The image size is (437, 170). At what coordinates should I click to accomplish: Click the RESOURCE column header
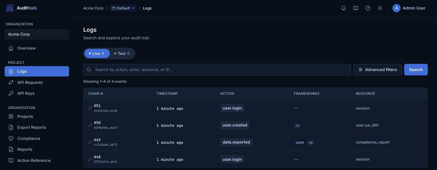[365, 93]
